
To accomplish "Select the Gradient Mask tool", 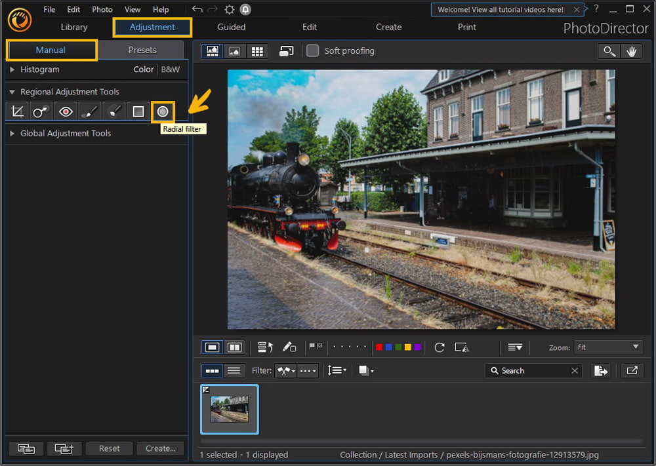I will (x=138, y=111).
